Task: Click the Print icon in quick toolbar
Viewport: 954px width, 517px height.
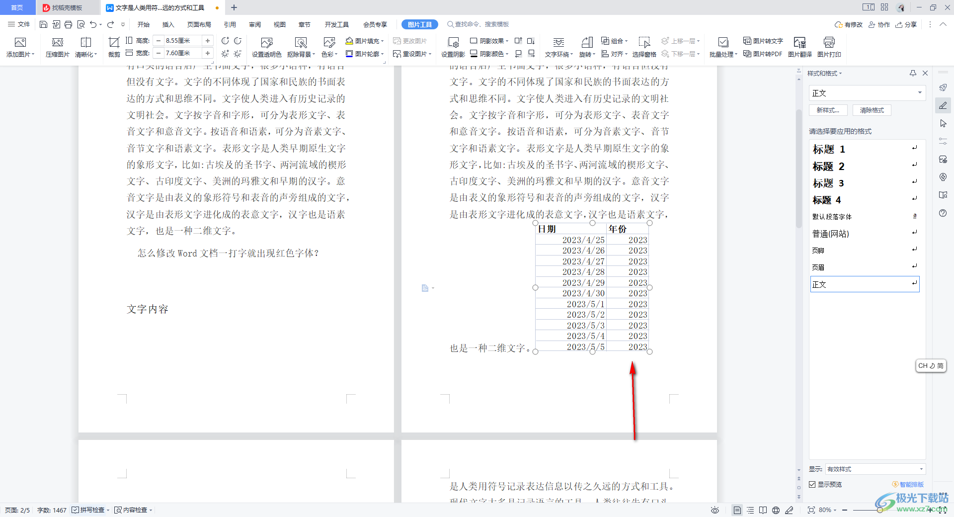Action: [x=68, y=24]
